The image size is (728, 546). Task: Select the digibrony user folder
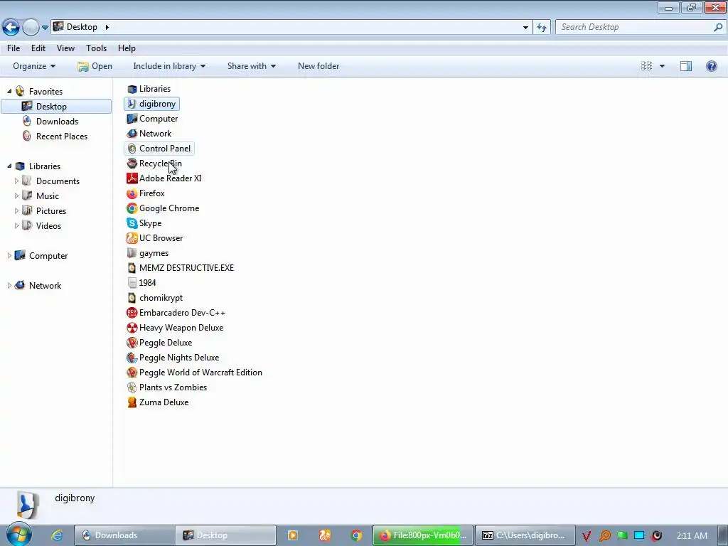click(x=151, y=104)
